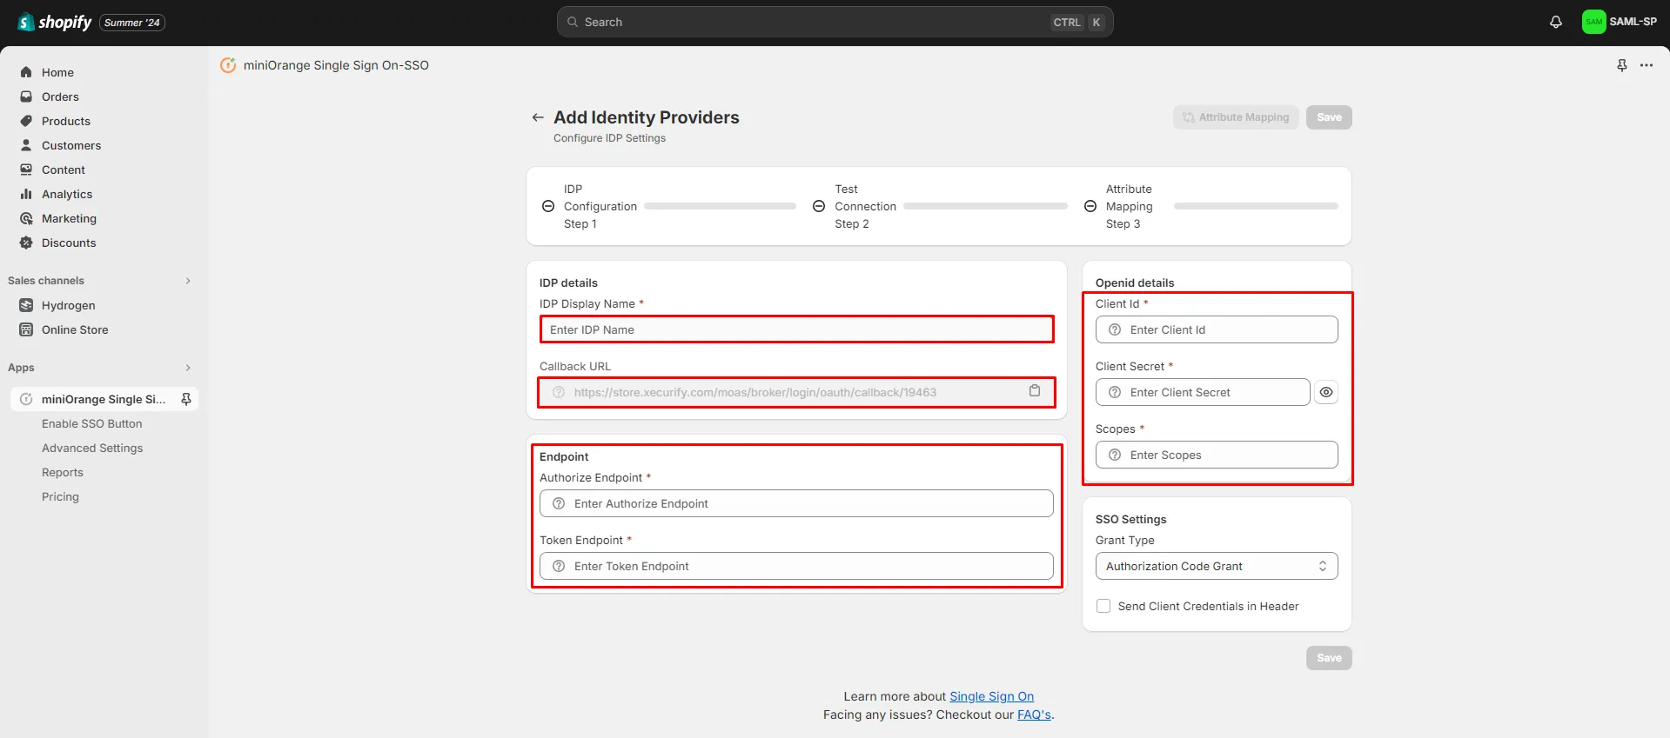The image size is (1670, 738).
Task: Click the Attribute Mapping button
Action: 1236,117
